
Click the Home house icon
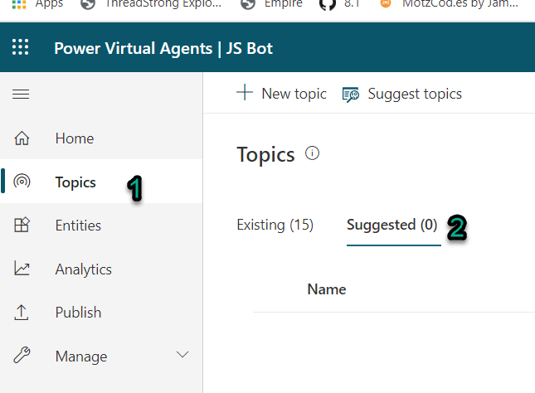click(x=22, y=138)
